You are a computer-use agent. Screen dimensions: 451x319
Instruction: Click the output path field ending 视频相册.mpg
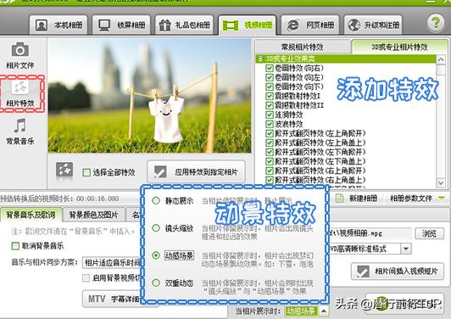pyautogui.click(x=370, y=233)
